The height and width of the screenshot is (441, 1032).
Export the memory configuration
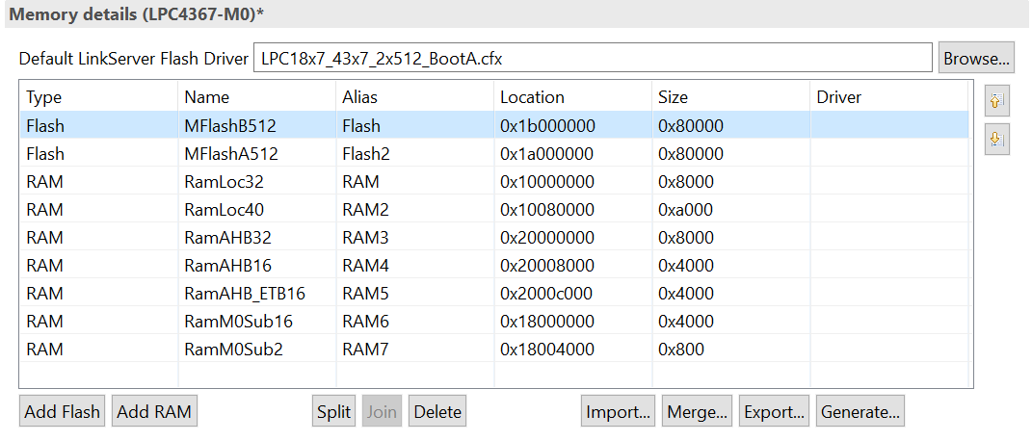(x=774, y=411)
